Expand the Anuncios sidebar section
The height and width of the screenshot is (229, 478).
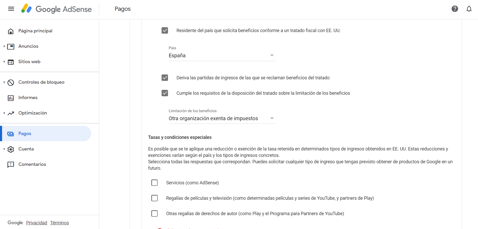pyautogui.click(x=4, y=46)
